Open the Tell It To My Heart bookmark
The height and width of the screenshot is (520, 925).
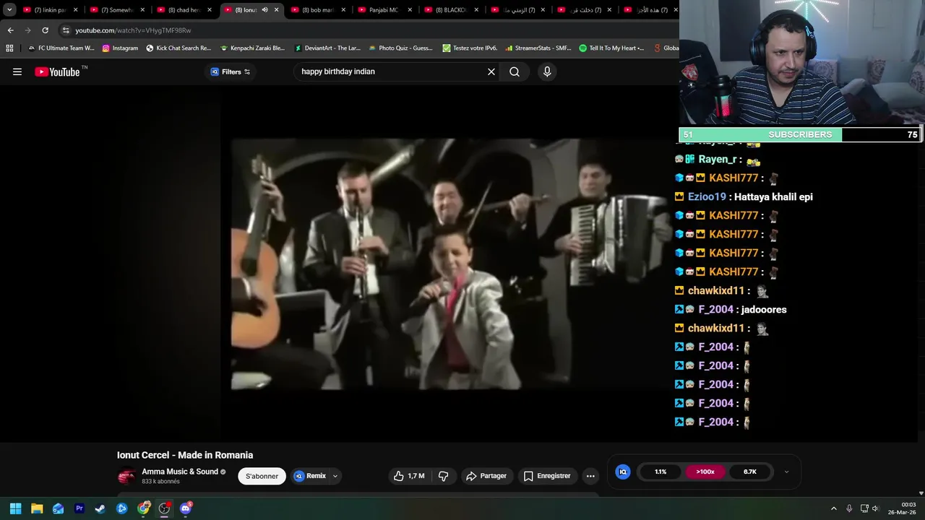point(611,48)
